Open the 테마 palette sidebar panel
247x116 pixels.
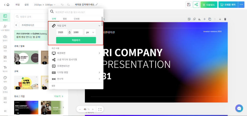point(5,79)
